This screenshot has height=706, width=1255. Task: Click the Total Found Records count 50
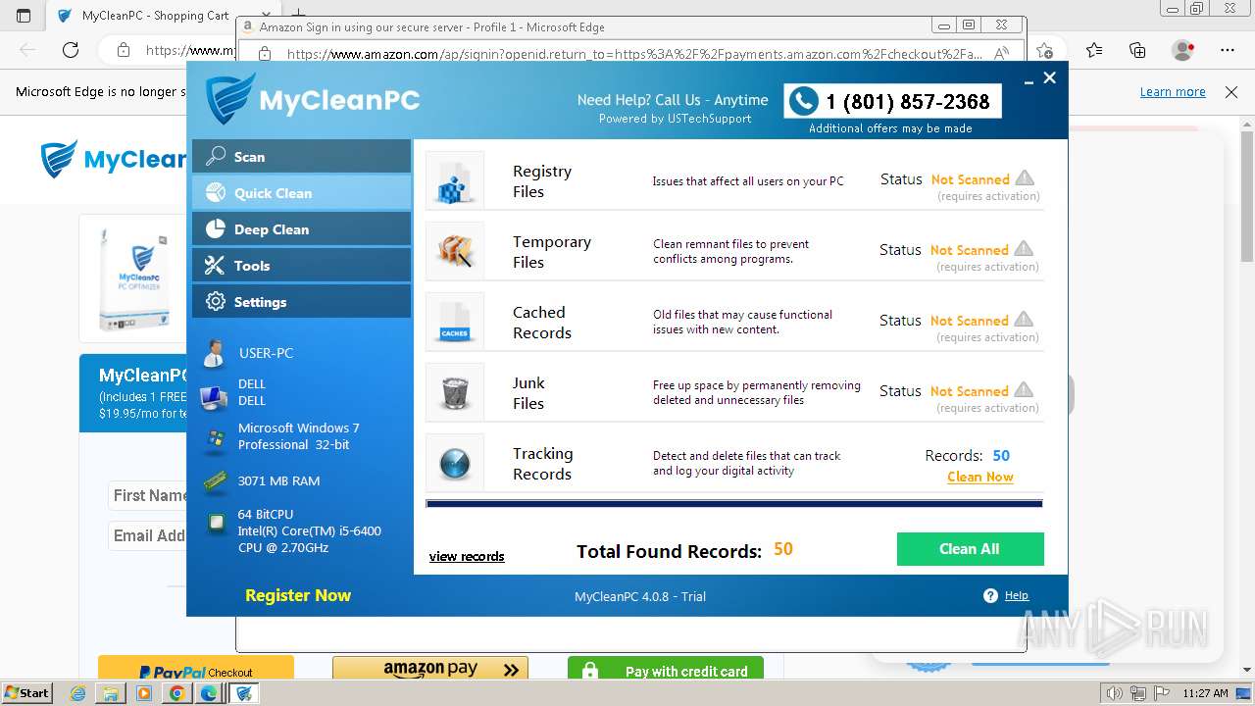[782, 549]
